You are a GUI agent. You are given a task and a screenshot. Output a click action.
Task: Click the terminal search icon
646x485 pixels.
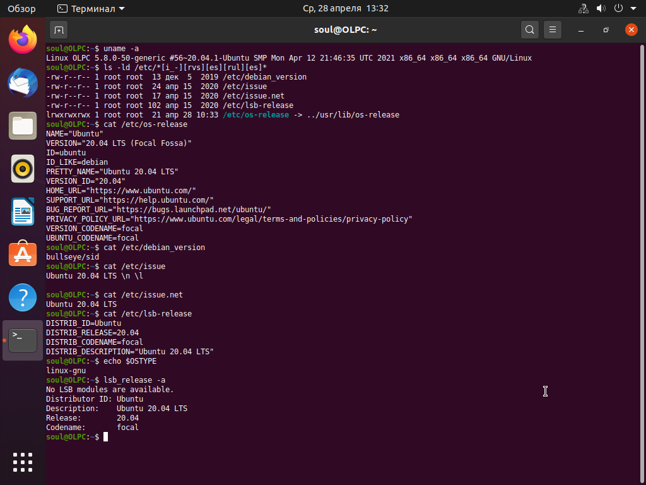530,30
